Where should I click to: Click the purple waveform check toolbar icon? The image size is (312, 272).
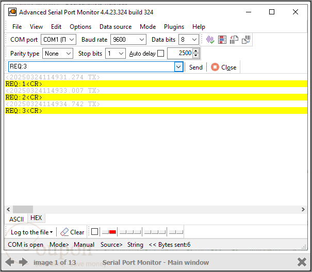(210, 40)
